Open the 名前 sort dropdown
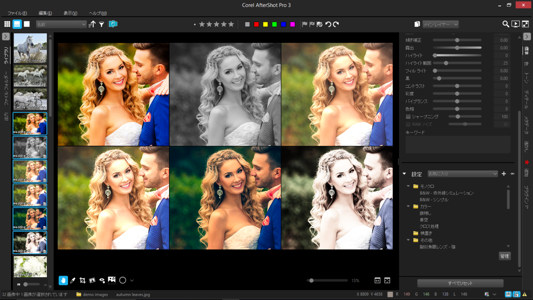This screenshot has width=533, height=300. coord(61,24)
